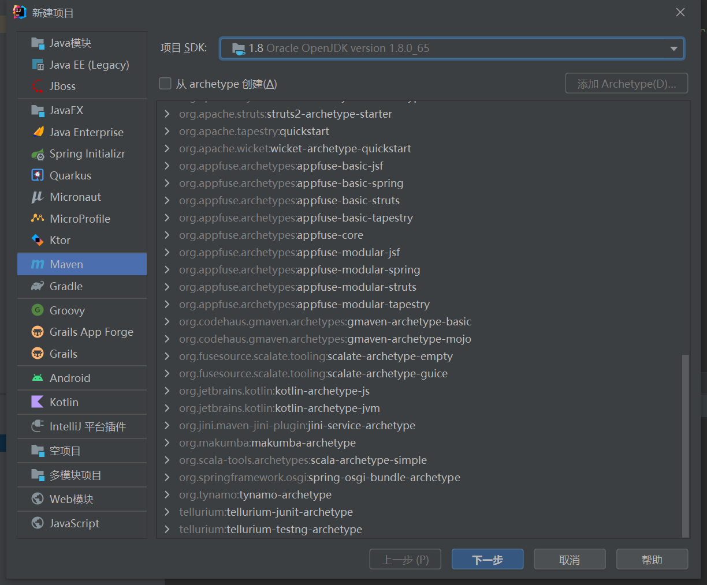Click the Java模块 folder icon

coord(38,43)
